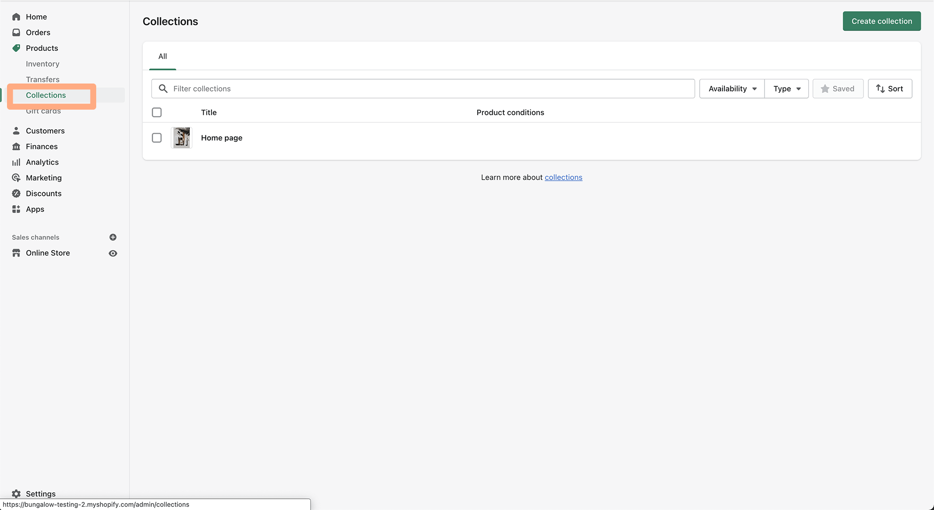934x510 pixels.
Task: Click the Analytics bar chart icon
Action: click(16, 162)
